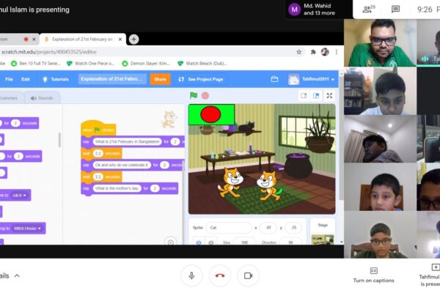Open the Tahfimul2911 account dropdown
The image size is (440, 293).
tap(311, 79)
